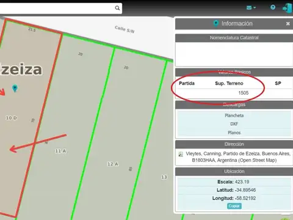Open the mail envelope dropdown
Viewport: 293px width, 220px height.
[251, 8]
